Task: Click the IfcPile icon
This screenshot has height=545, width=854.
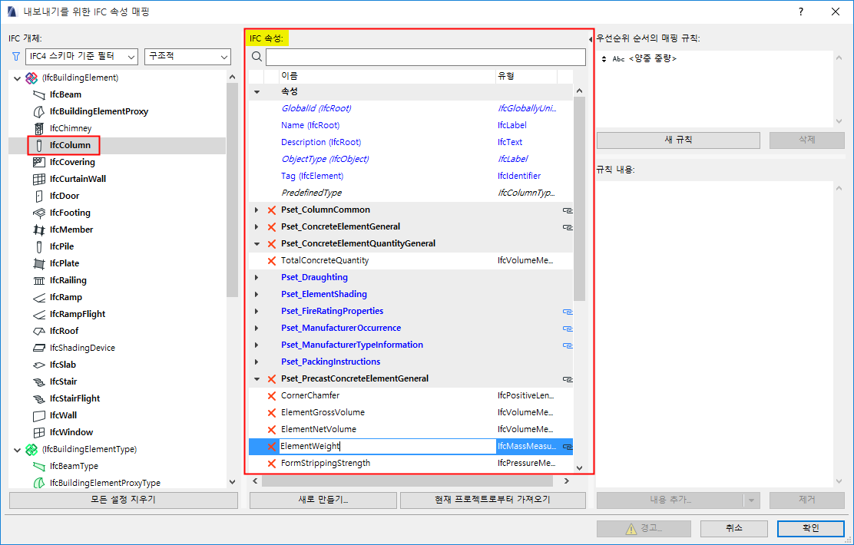Action: [39, 246]
